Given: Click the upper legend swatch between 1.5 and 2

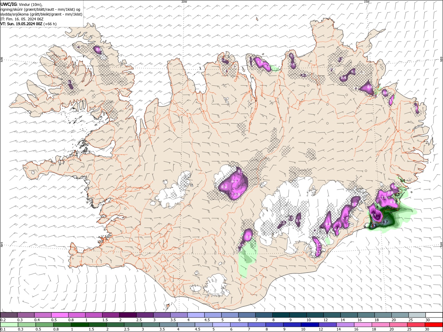Looking at the screenshot, I should (x=111, y=315).
